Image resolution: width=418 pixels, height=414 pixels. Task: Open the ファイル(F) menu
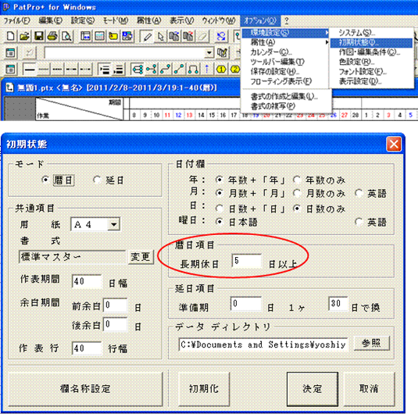(x=16, y=20)
